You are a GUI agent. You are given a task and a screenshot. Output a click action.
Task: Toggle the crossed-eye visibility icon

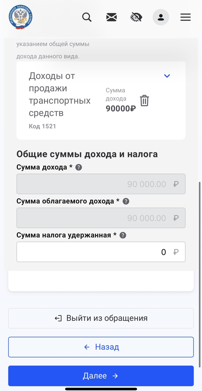(136, 17)
